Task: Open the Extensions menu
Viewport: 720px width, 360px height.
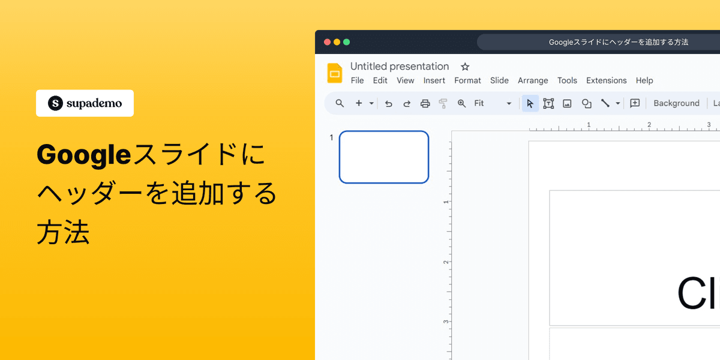Action: (x=606, y=80)
